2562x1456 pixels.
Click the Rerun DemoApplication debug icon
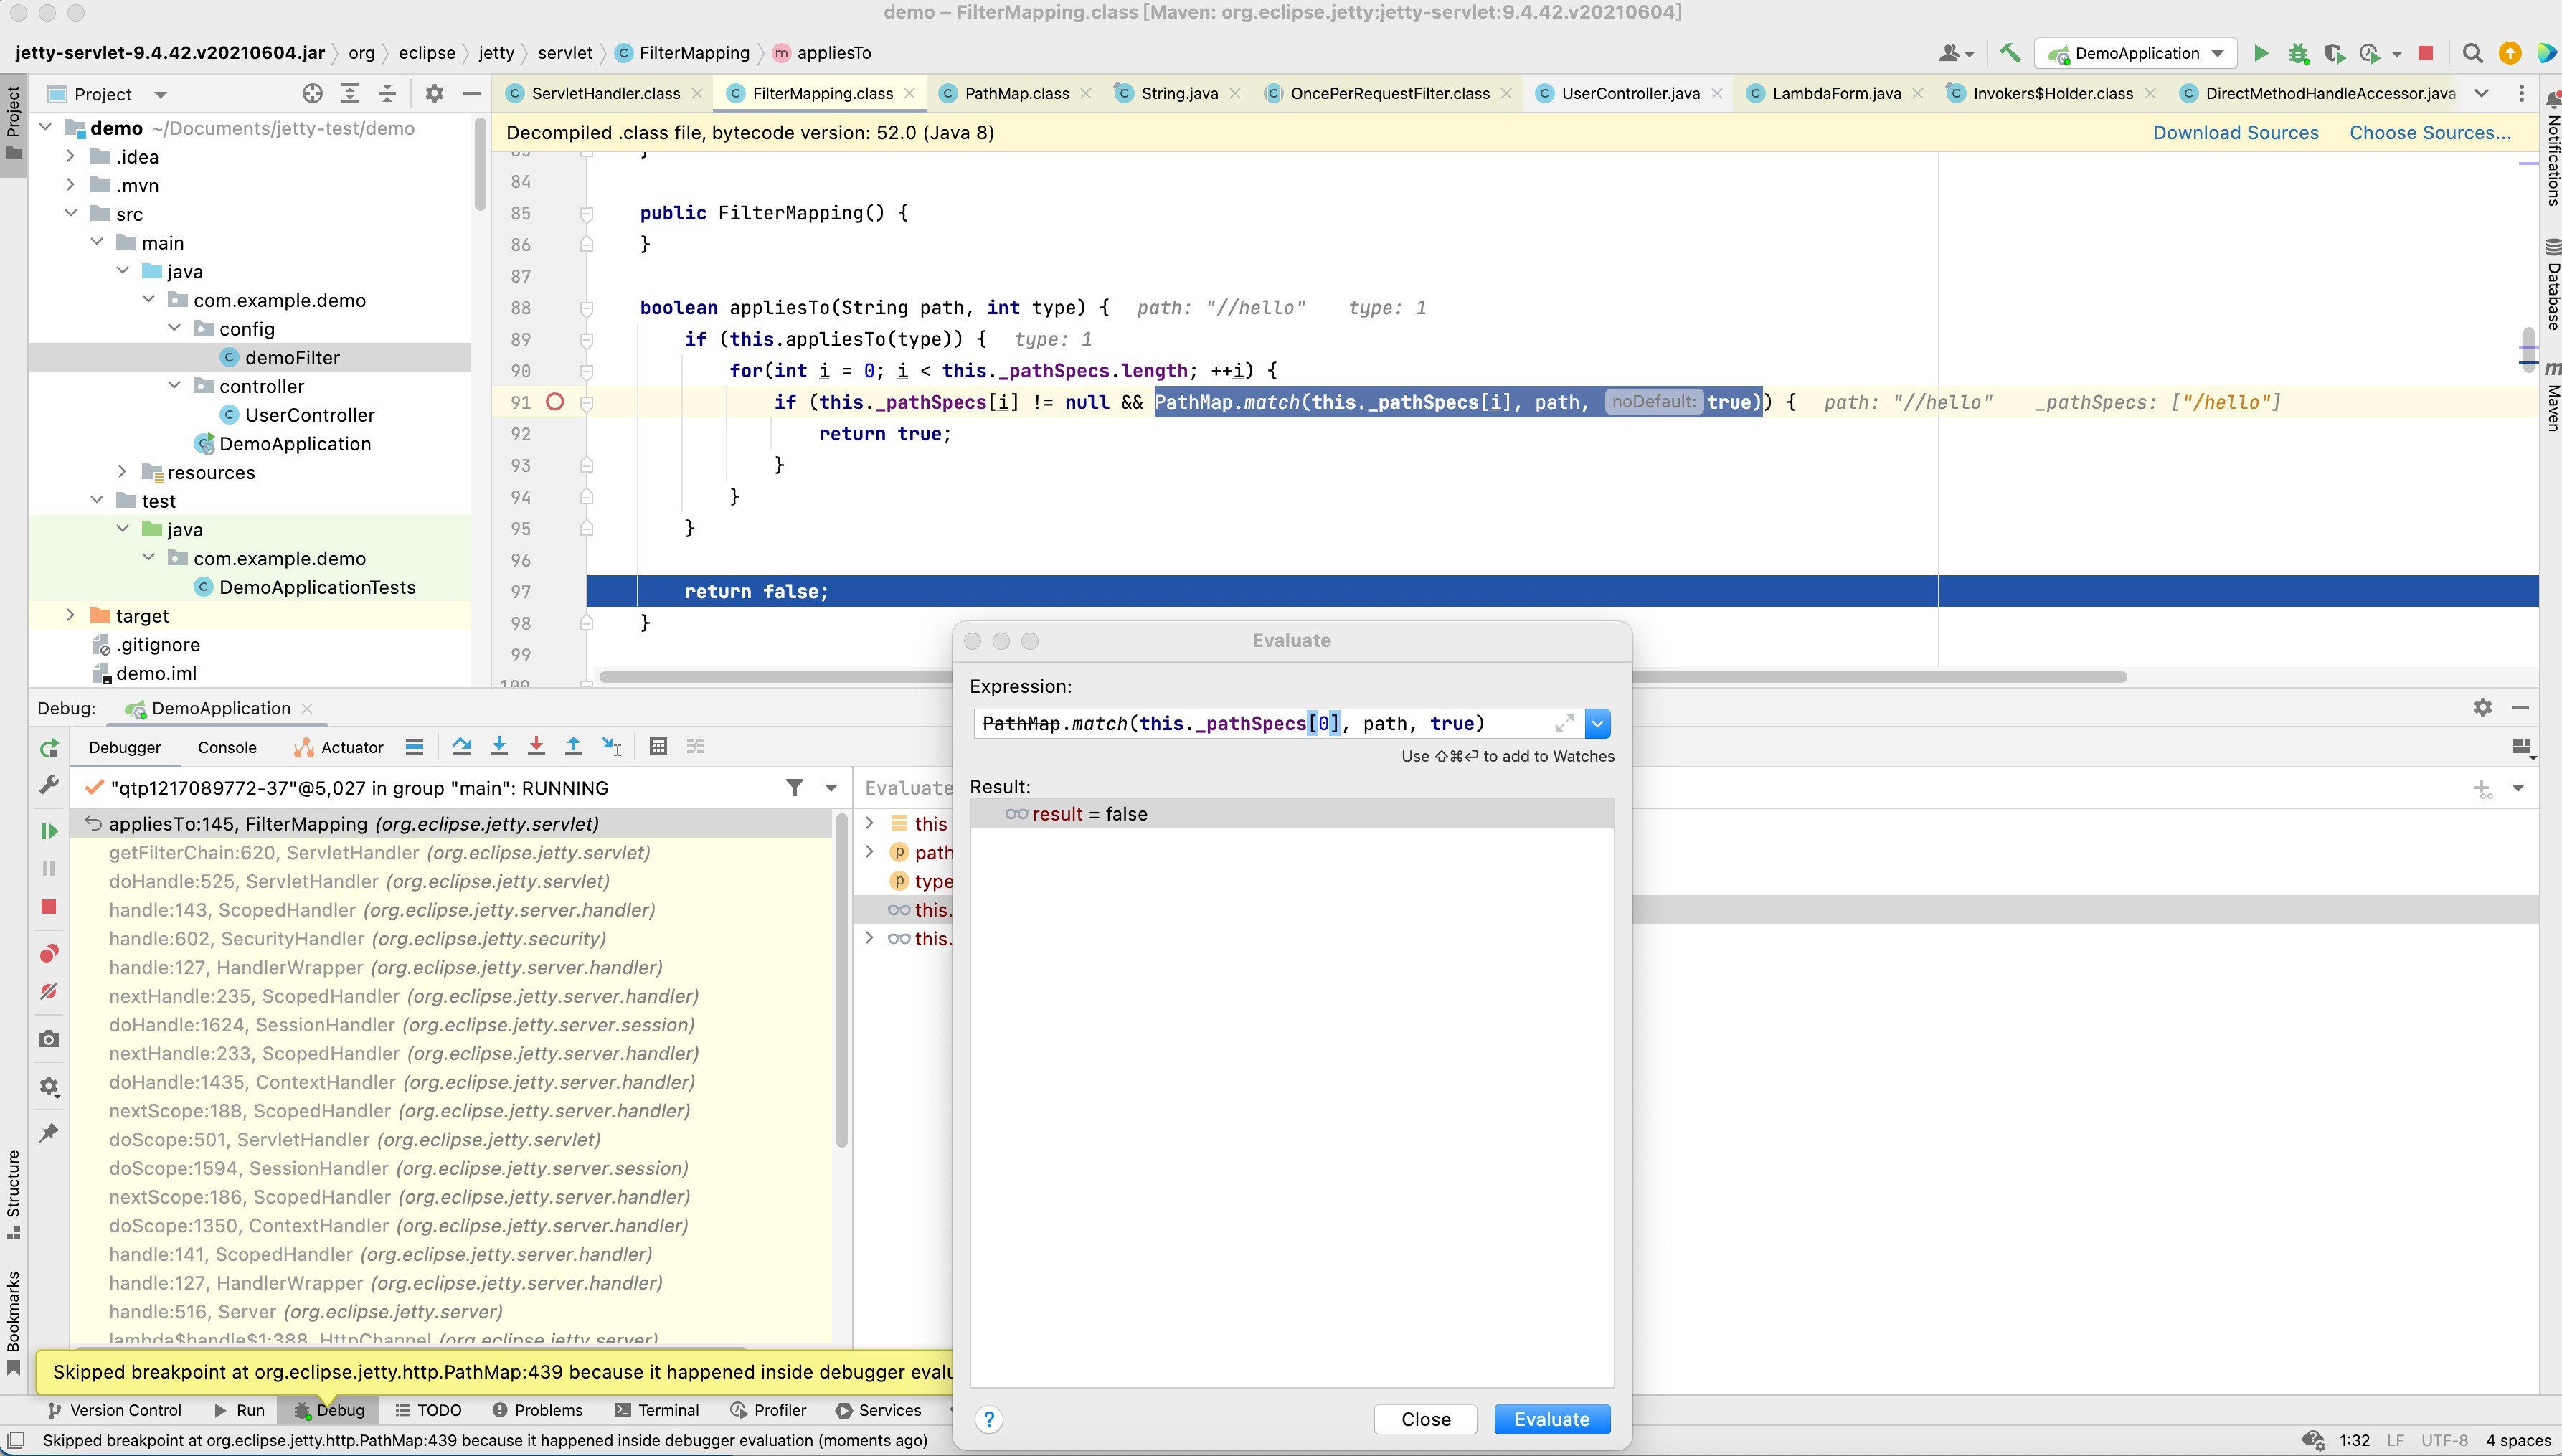49,747
